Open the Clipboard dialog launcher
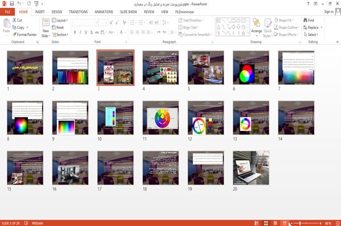Image resolution: width=341 pixels, height=226 pixels. tap(38, 42)
